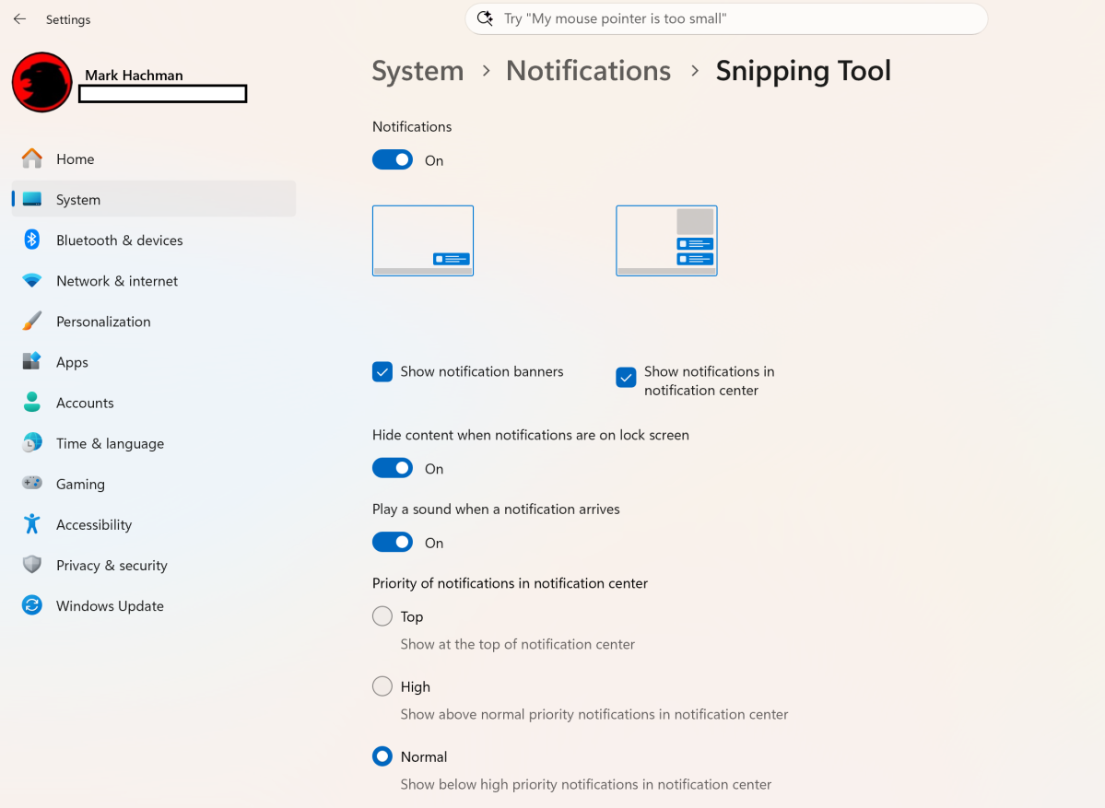
Task: Click the Mark Hachman account name
Action: (x=134, y=75)
